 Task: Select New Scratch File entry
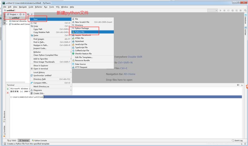pos(93,22)
